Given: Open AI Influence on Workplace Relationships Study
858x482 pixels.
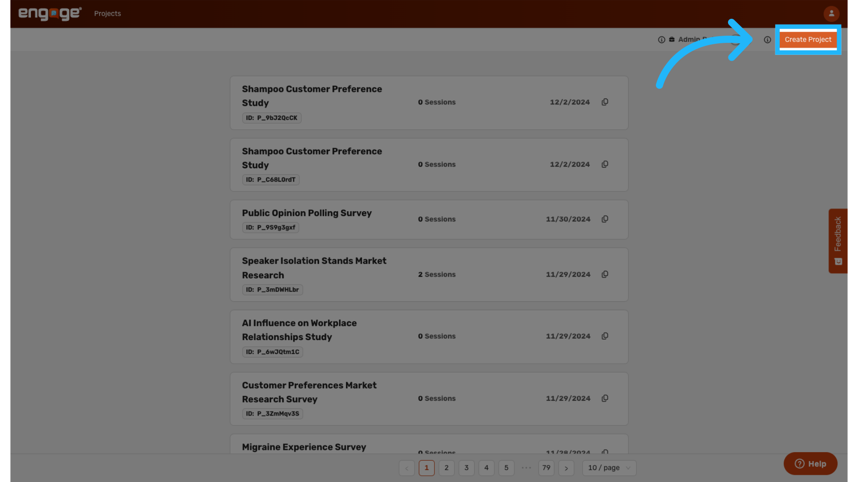Looking at the screenshot, I should point(299,330).
